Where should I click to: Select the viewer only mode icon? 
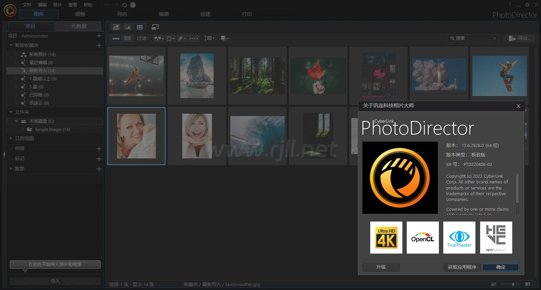128,27
